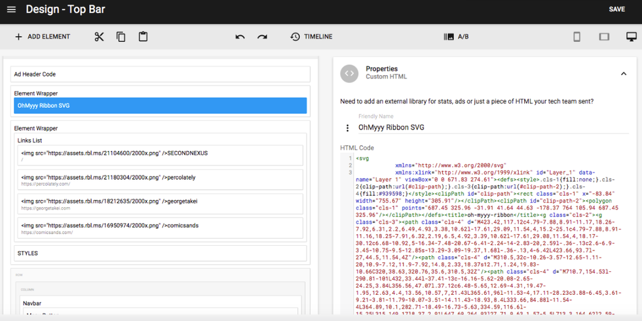Image resolution: width=642 pixels, height=321 pixels.
Task: Switch to mobile phone preview
Action: click(x=576, y=37)
